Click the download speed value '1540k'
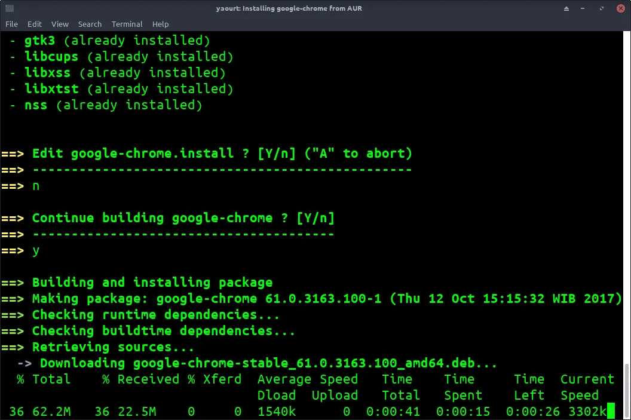Screen dimensions: 631x420 tap(277, 412)
